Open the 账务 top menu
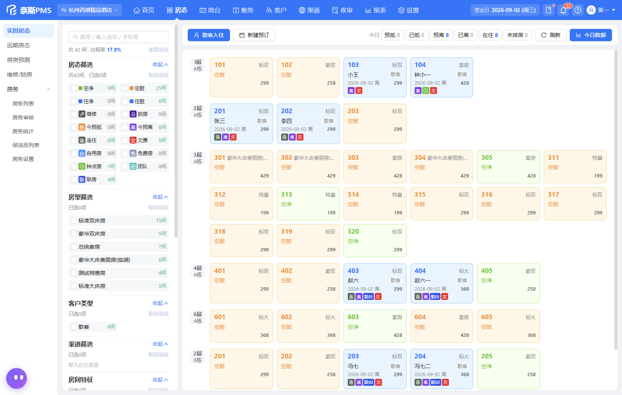The image size is (622, 395). point(243,10)
